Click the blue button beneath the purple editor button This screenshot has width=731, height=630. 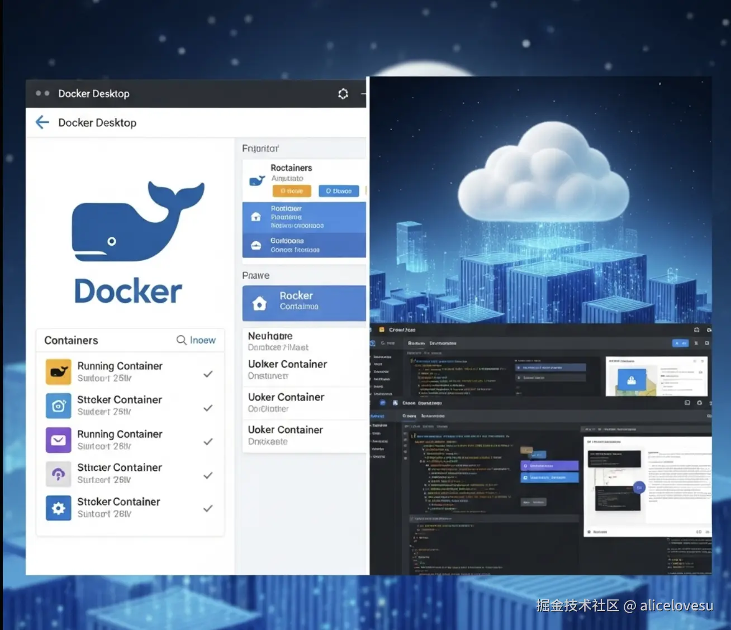pos(549,478)
